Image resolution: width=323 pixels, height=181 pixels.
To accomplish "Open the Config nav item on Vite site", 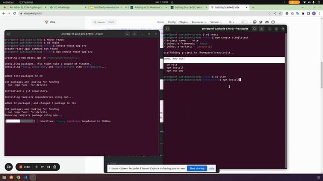I will click(172, 22).
